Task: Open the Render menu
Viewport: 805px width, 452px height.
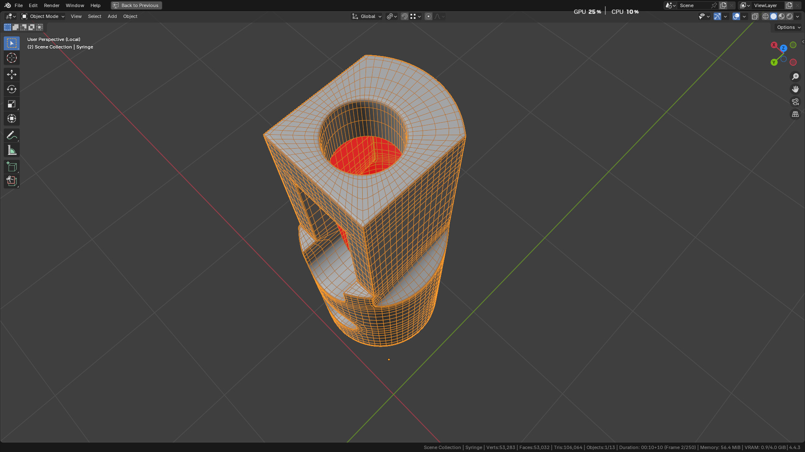Action: 52,5
